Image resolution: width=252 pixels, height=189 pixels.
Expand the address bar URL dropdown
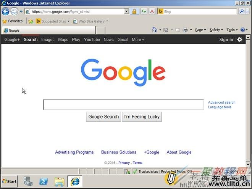pyautogui.click(x=127, y=11)
